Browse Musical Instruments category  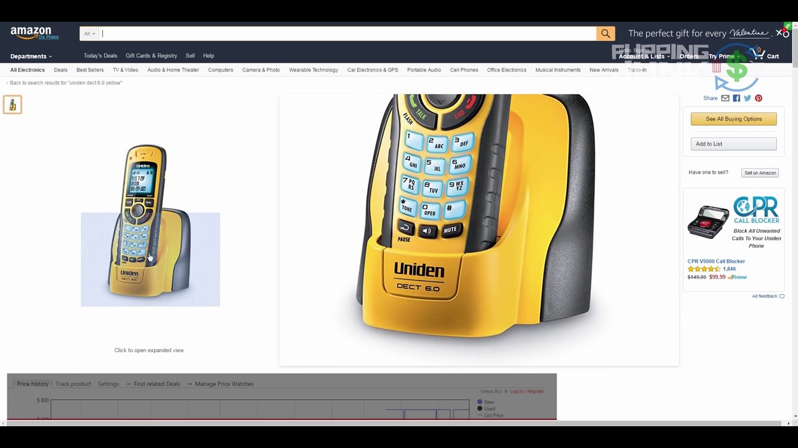[x=558, y=70]
